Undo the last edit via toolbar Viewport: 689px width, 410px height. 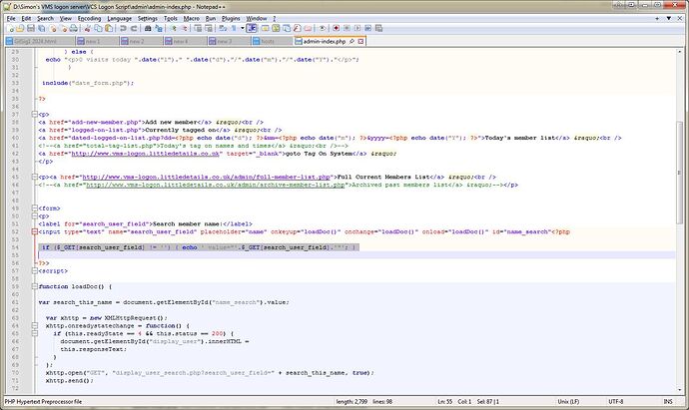tap(123, 28)
